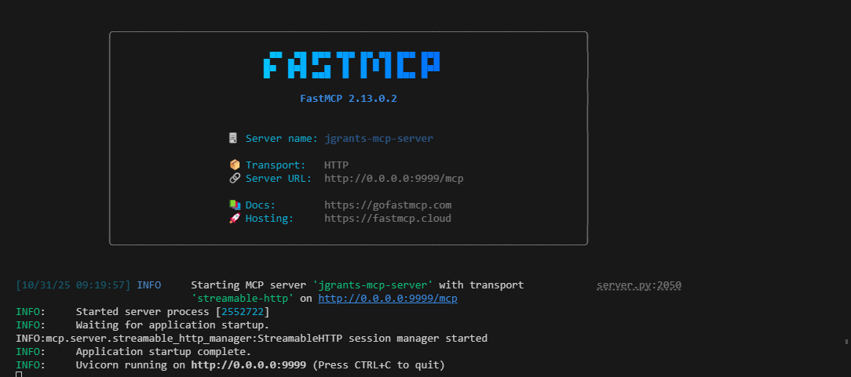Viewport: 851px width, 377px height.
Task: Click the FASTMCP pixel-art logo
Action: pos(352,66)
